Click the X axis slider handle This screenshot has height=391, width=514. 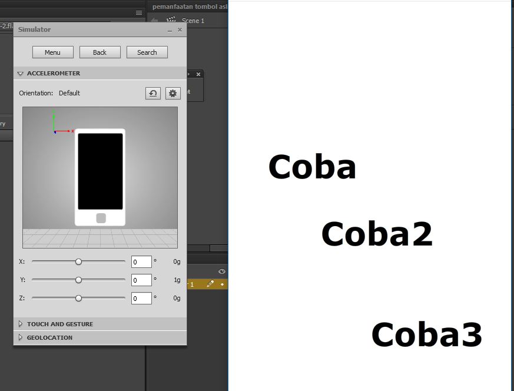click(78, 261)
